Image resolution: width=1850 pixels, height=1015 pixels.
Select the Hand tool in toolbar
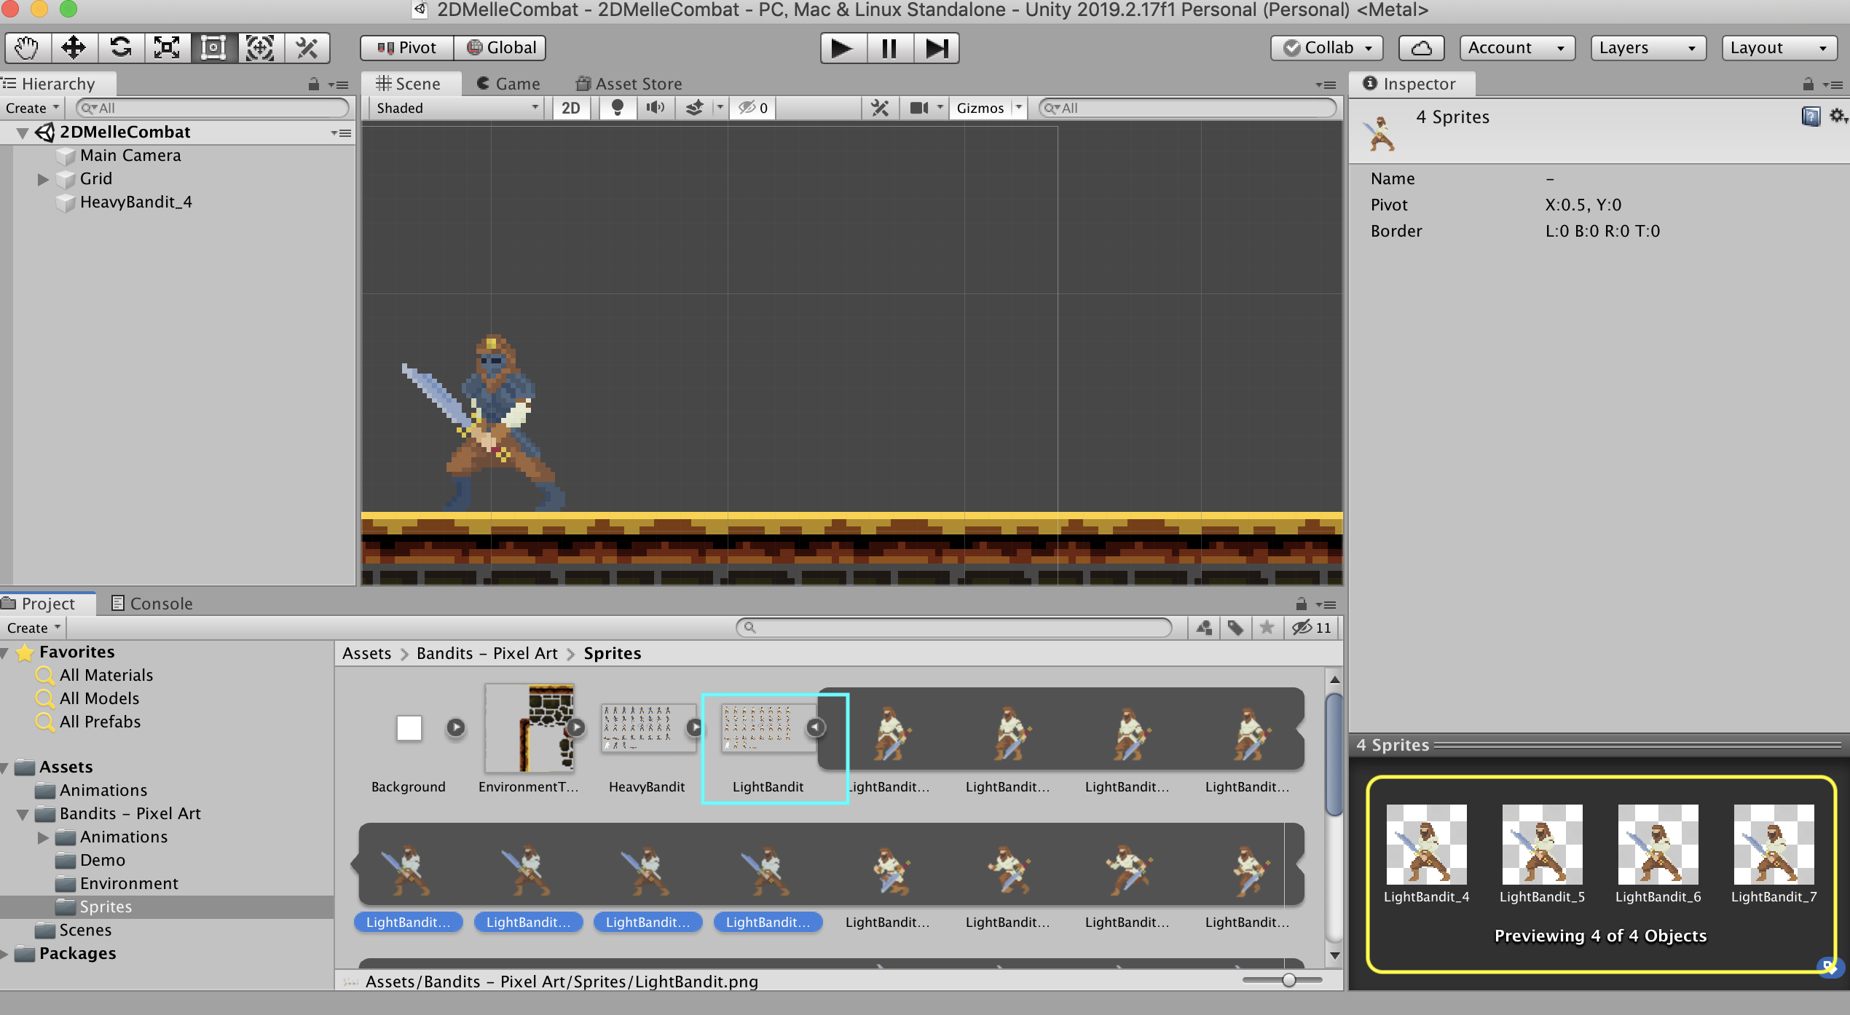coord(27,48)
